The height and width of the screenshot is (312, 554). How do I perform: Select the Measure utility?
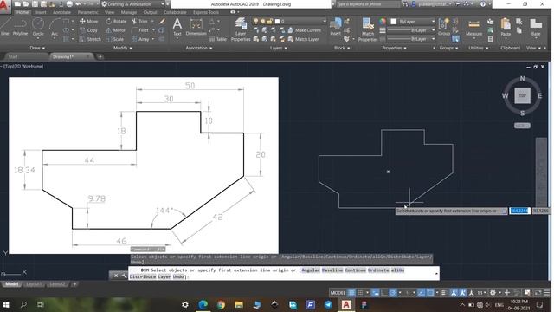tap(473, 28)
